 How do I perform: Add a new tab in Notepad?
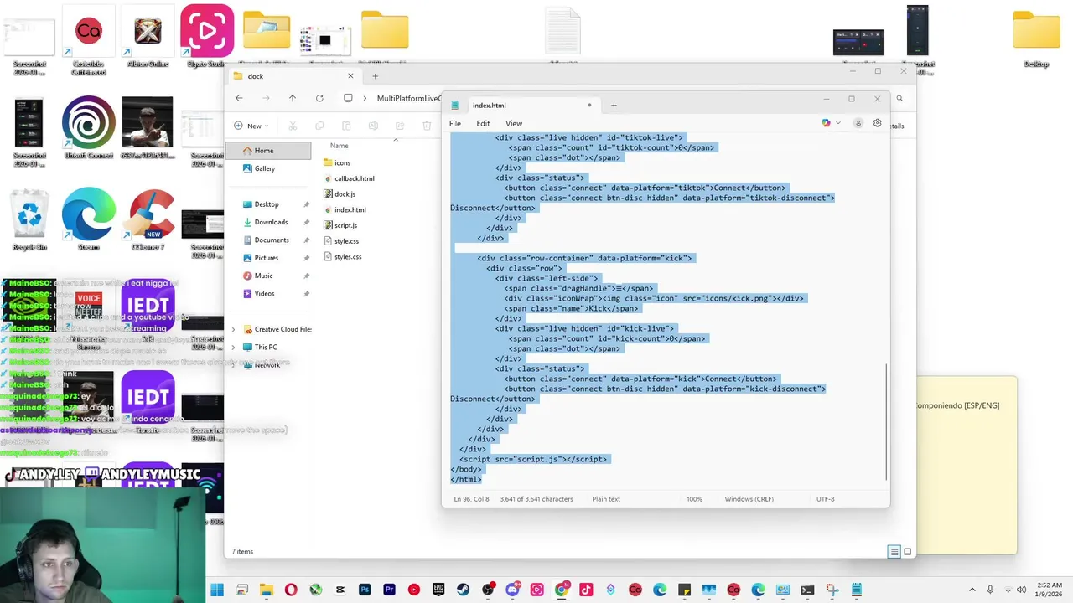[x=614, y=106]
